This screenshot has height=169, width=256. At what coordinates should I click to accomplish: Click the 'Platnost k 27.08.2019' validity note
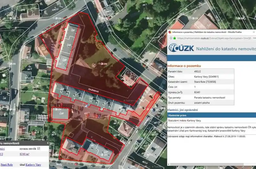(x=229, y=136)
